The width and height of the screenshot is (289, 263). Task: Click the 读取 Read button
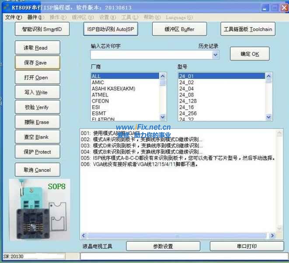point(38,48)
